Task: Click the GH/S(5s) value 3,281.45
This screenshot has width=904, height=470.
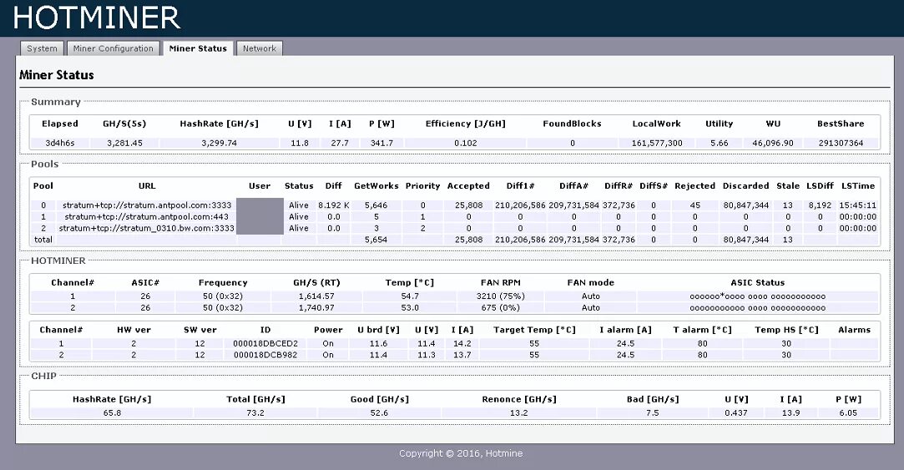Action: [x=124, y=143]
